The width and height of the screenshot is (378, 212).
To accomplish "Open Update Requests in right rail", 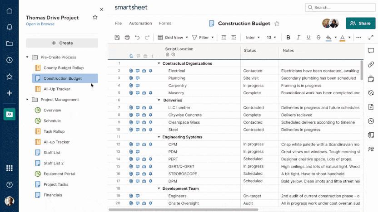I will [371, 93].
